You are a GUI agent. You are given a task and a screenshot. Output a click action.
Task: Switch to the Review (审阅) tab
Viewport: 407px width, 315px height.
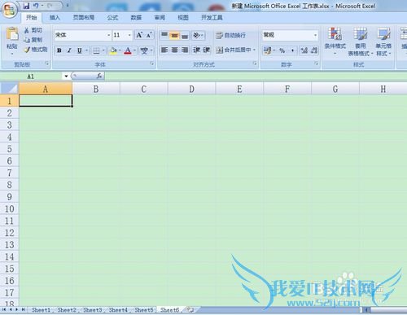(160, 18)
